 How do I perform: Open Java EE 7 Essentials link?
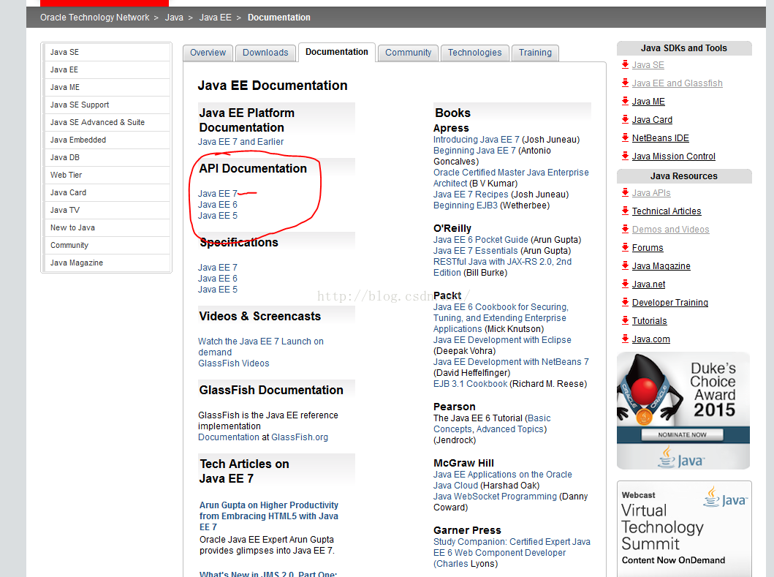tap(476, 250)
